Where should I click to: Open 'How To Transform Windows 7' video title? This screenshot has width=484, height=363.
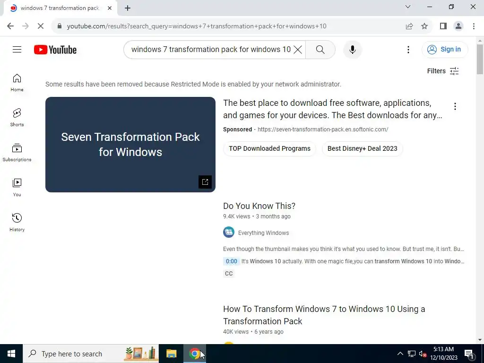(324, 315)
